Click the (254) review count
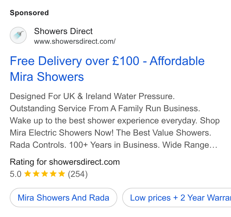This screenshot has width=231, height=217. click(x=78, y=174)
